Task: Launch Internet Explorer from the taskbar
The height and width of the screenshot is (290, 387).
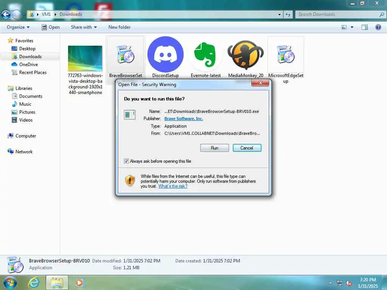Action: tap(34, 282)
